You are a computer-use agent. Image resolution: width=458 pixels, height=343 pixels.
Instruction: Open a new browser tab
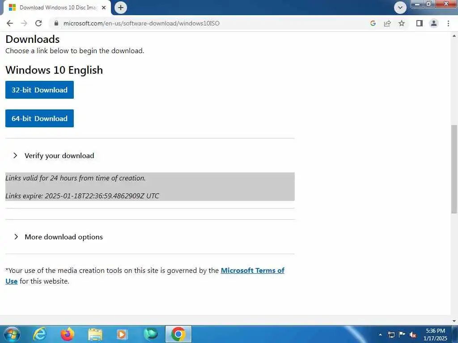pos(121,8)
